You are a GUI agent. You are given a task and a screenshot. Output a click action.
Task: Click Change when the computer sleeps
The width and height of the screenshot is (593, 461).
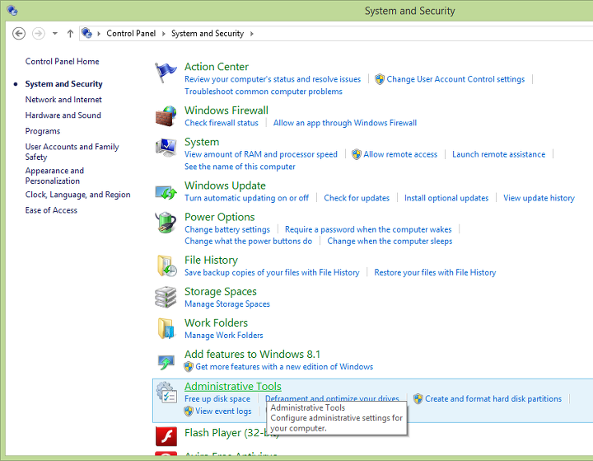pos(390,242)
